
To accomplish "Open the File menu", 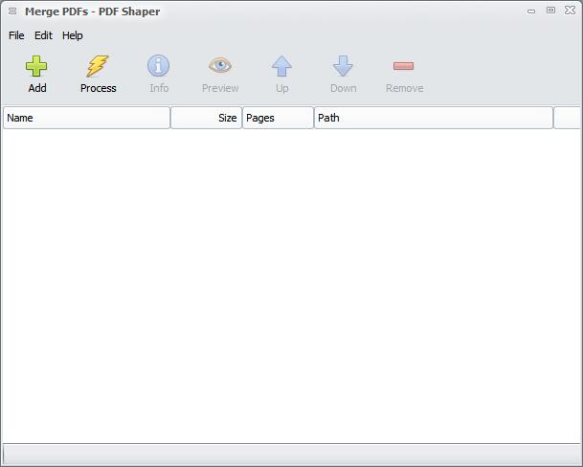I will coord(16,35).
